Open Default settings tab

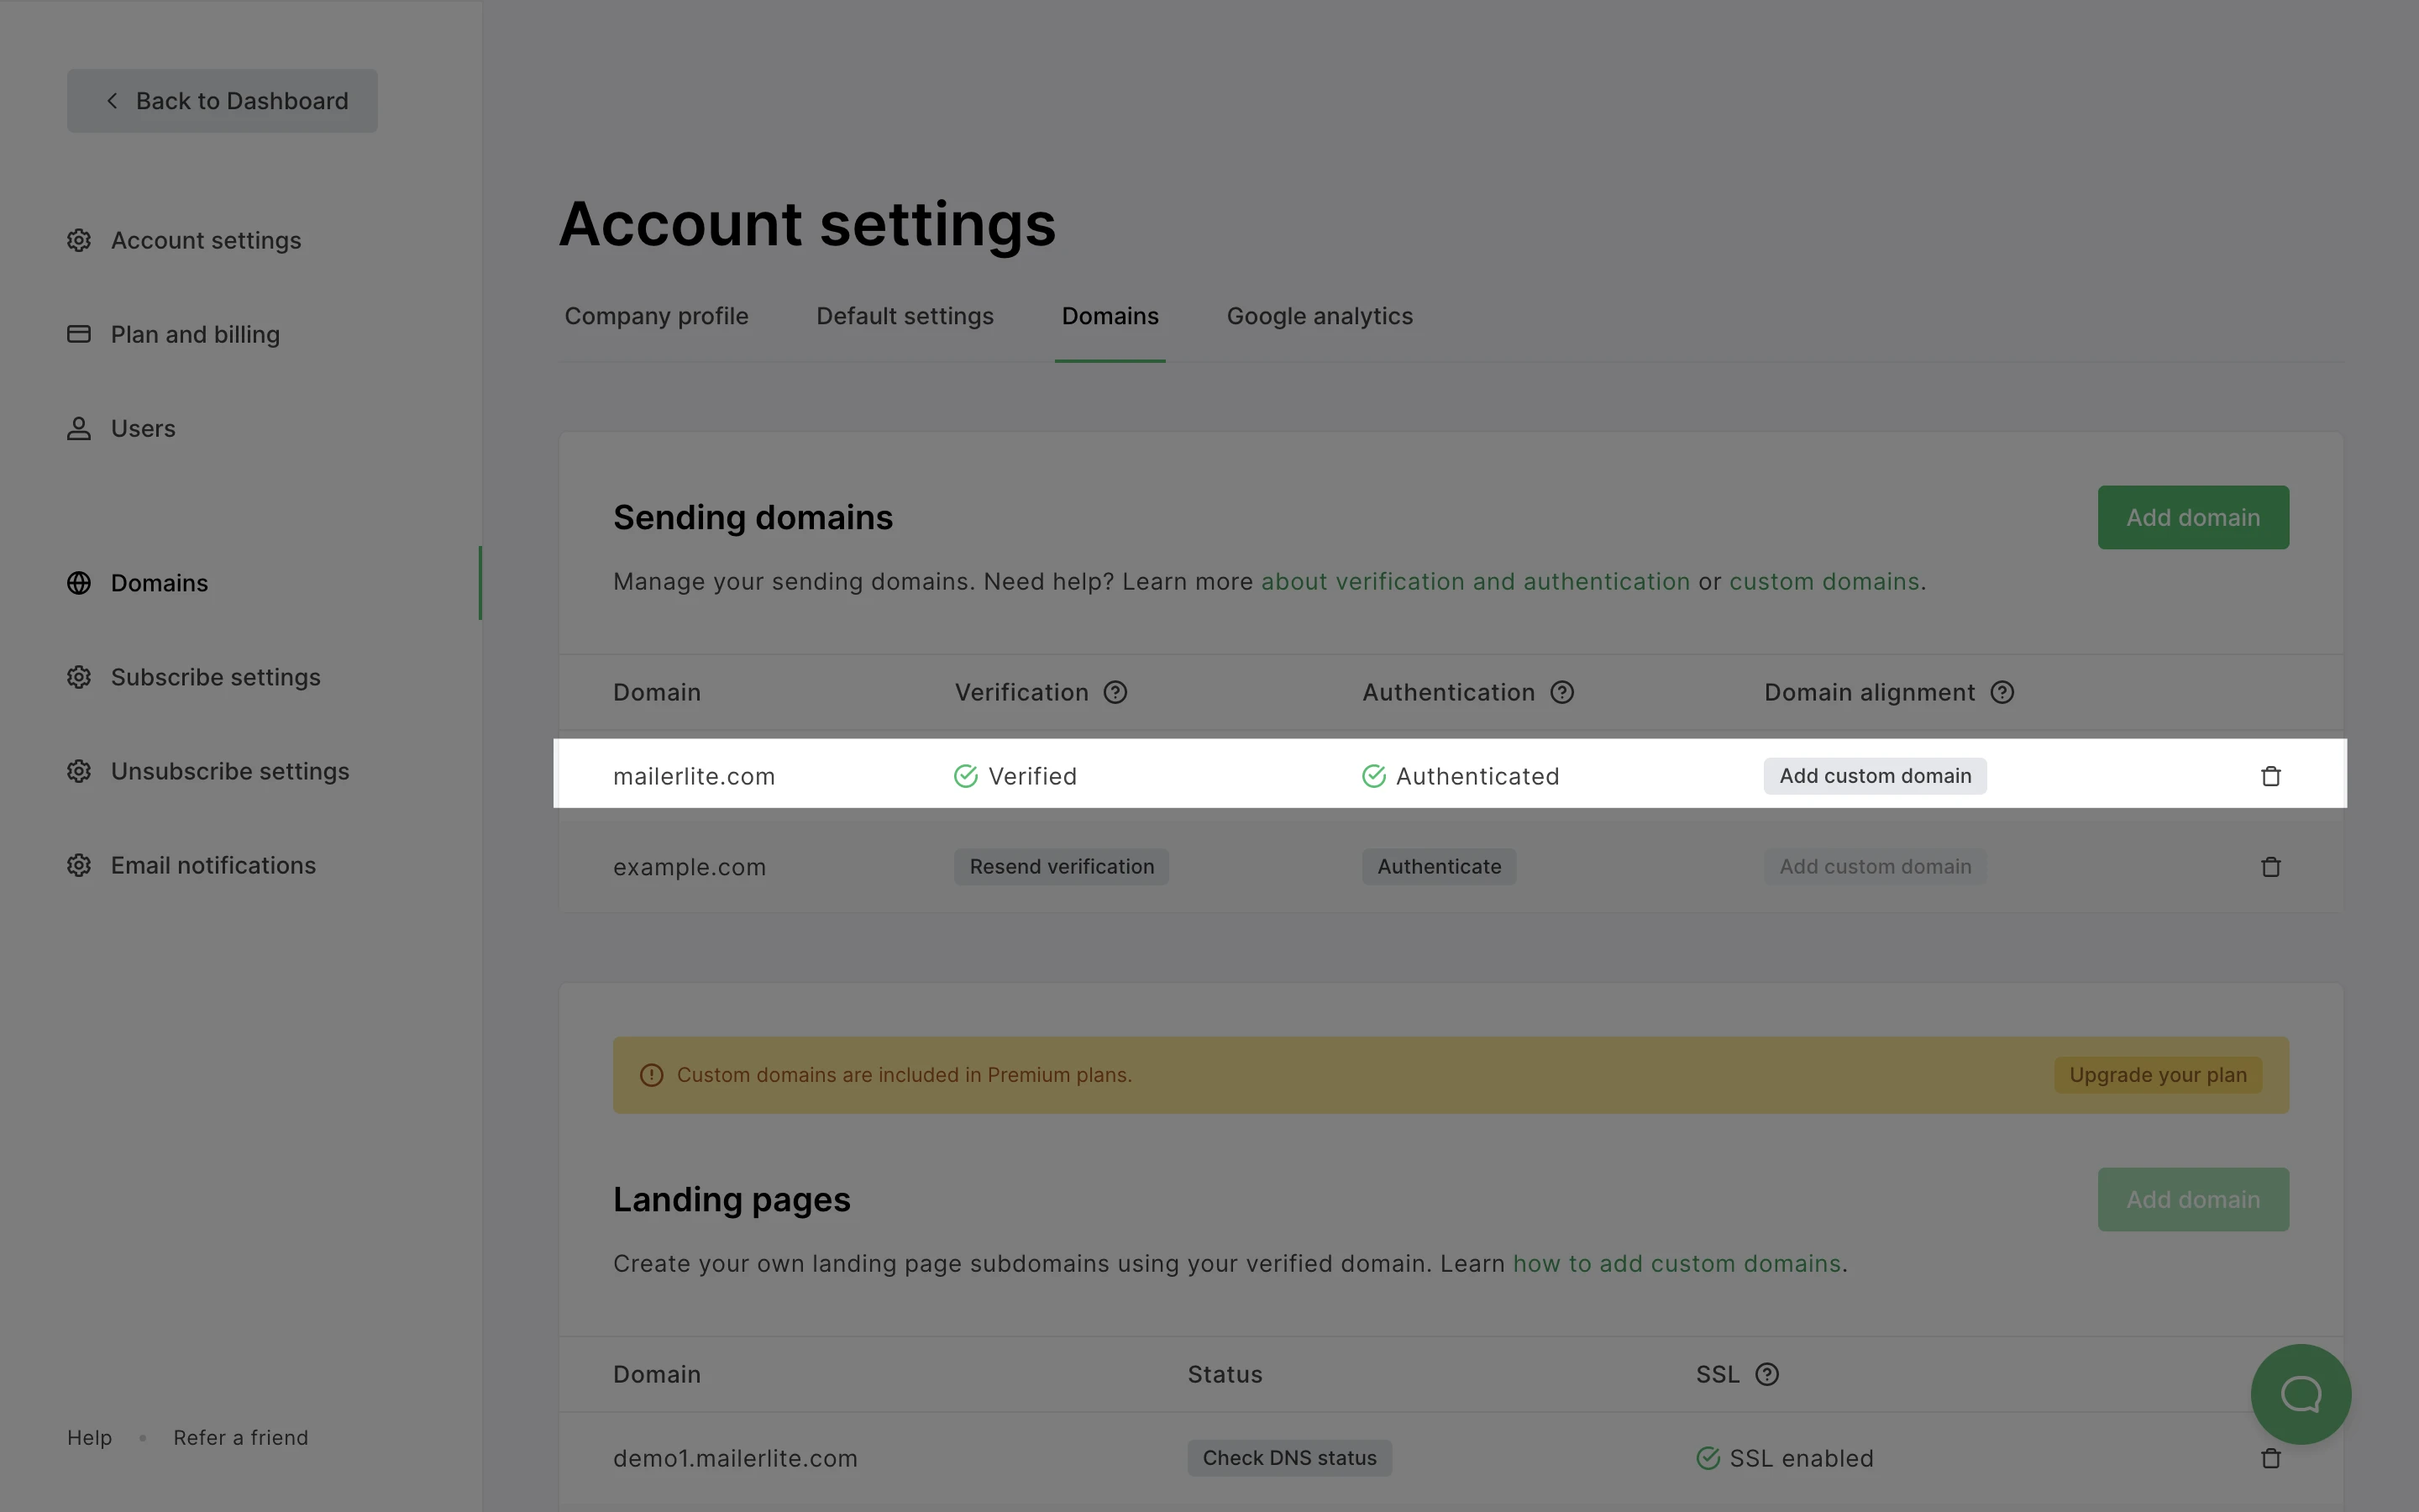904,316
